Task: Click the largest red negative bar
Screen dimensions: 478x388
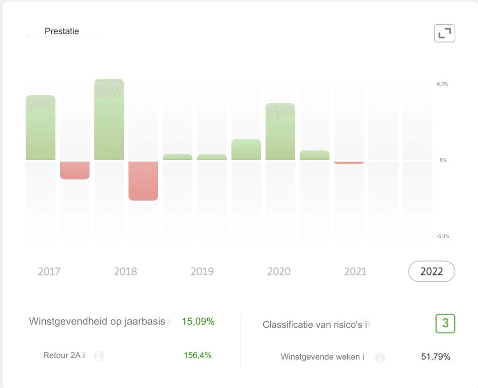Action: (x=143, y=181)
